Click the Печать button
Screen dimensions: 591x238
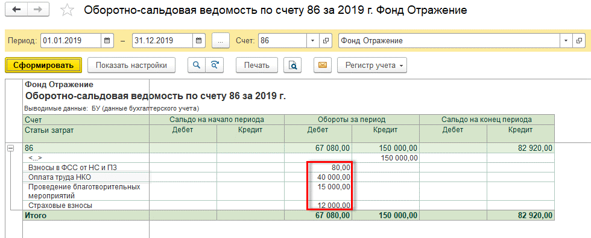[257, 66]
